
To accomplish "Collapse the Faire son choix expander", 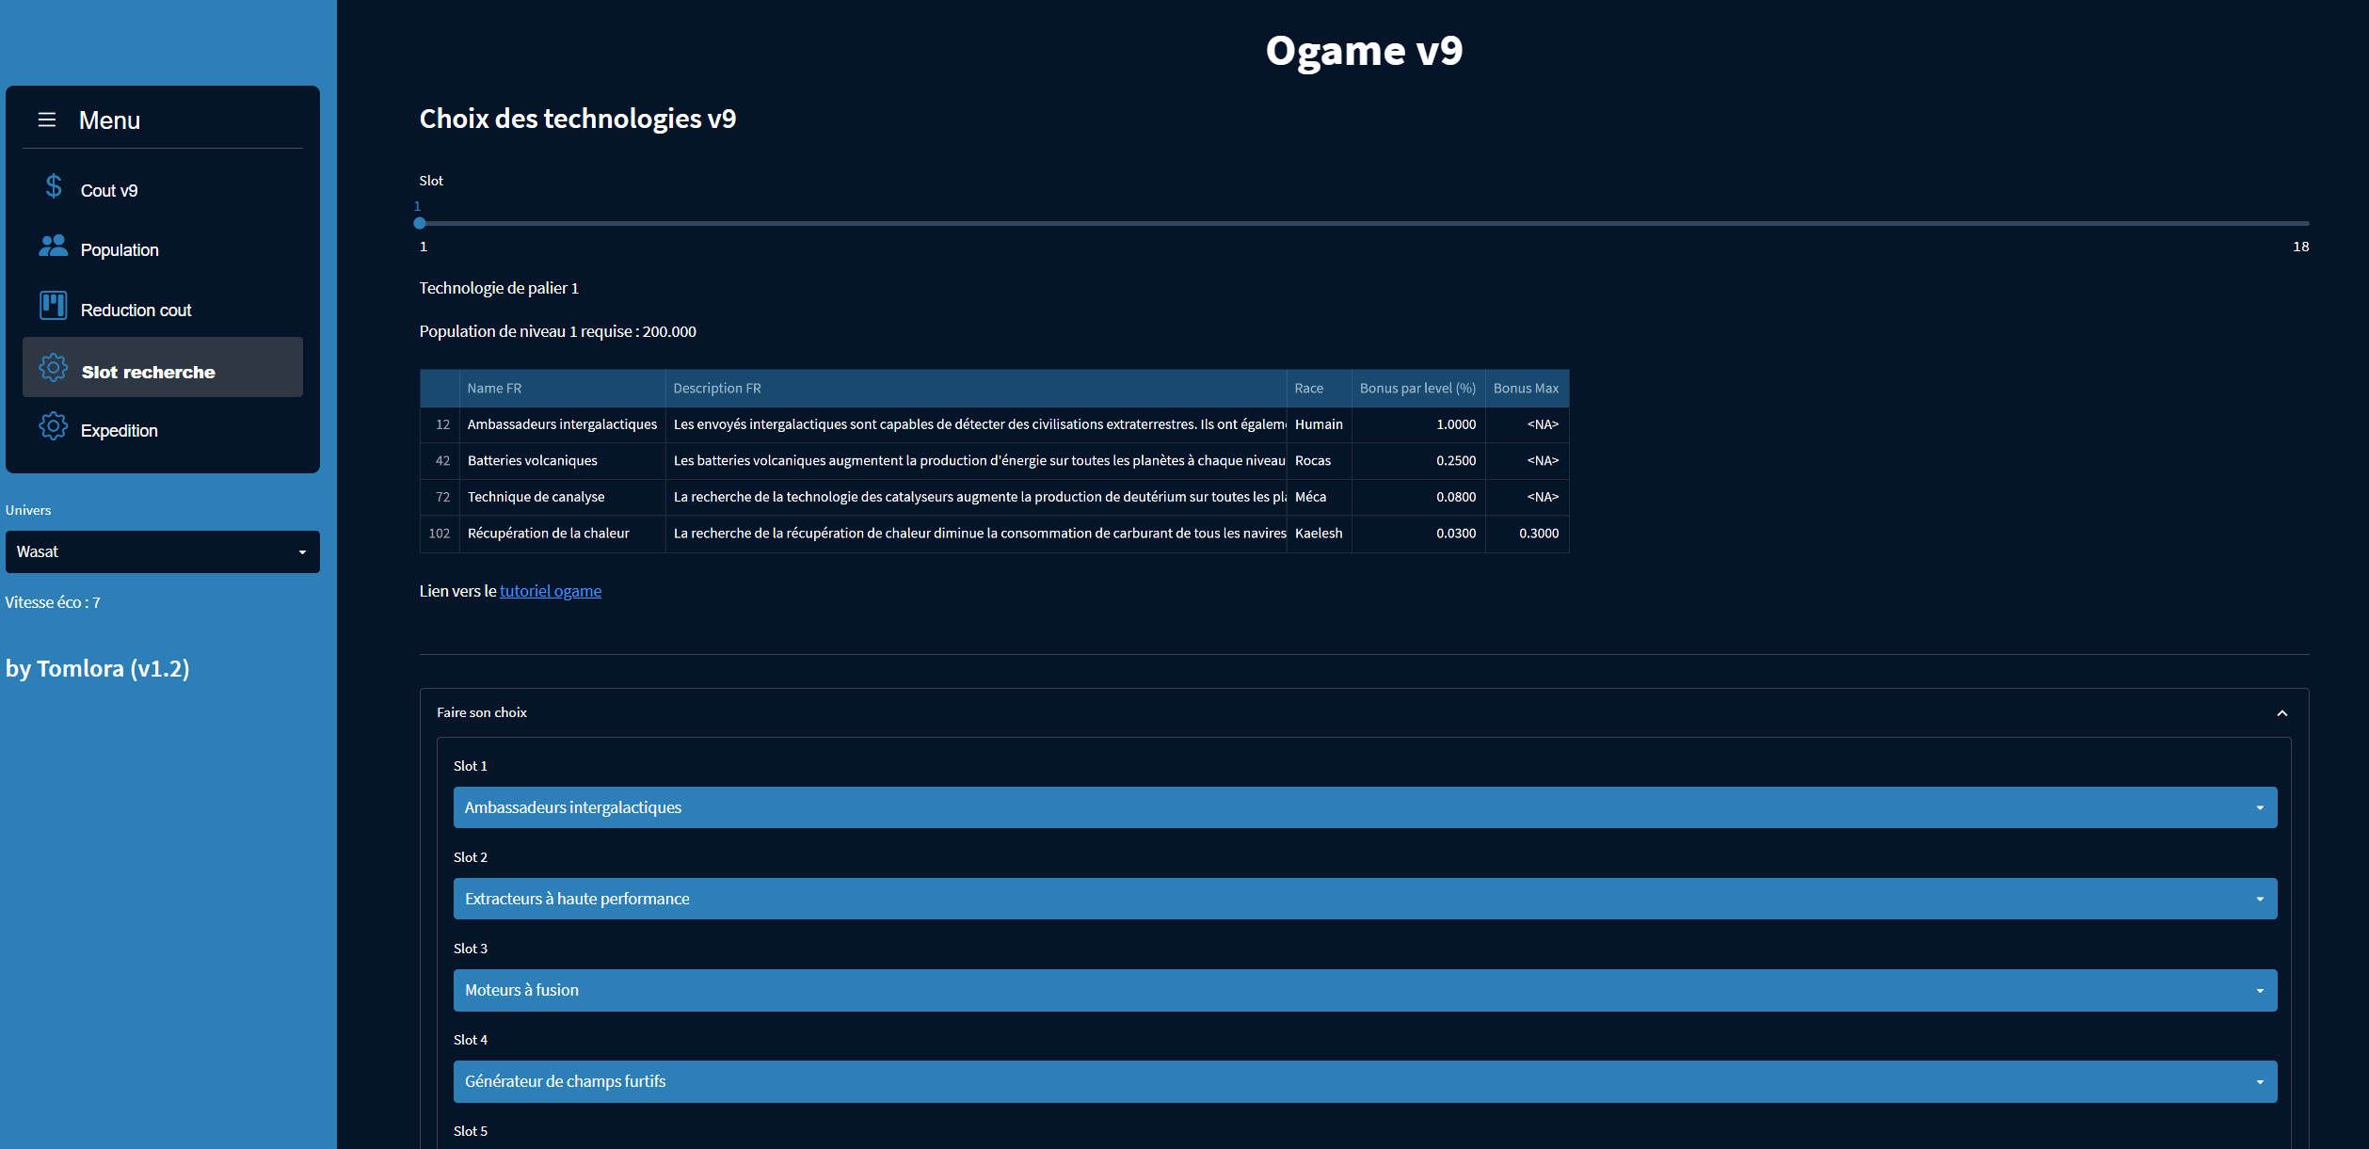I will tap(1364, 712).
